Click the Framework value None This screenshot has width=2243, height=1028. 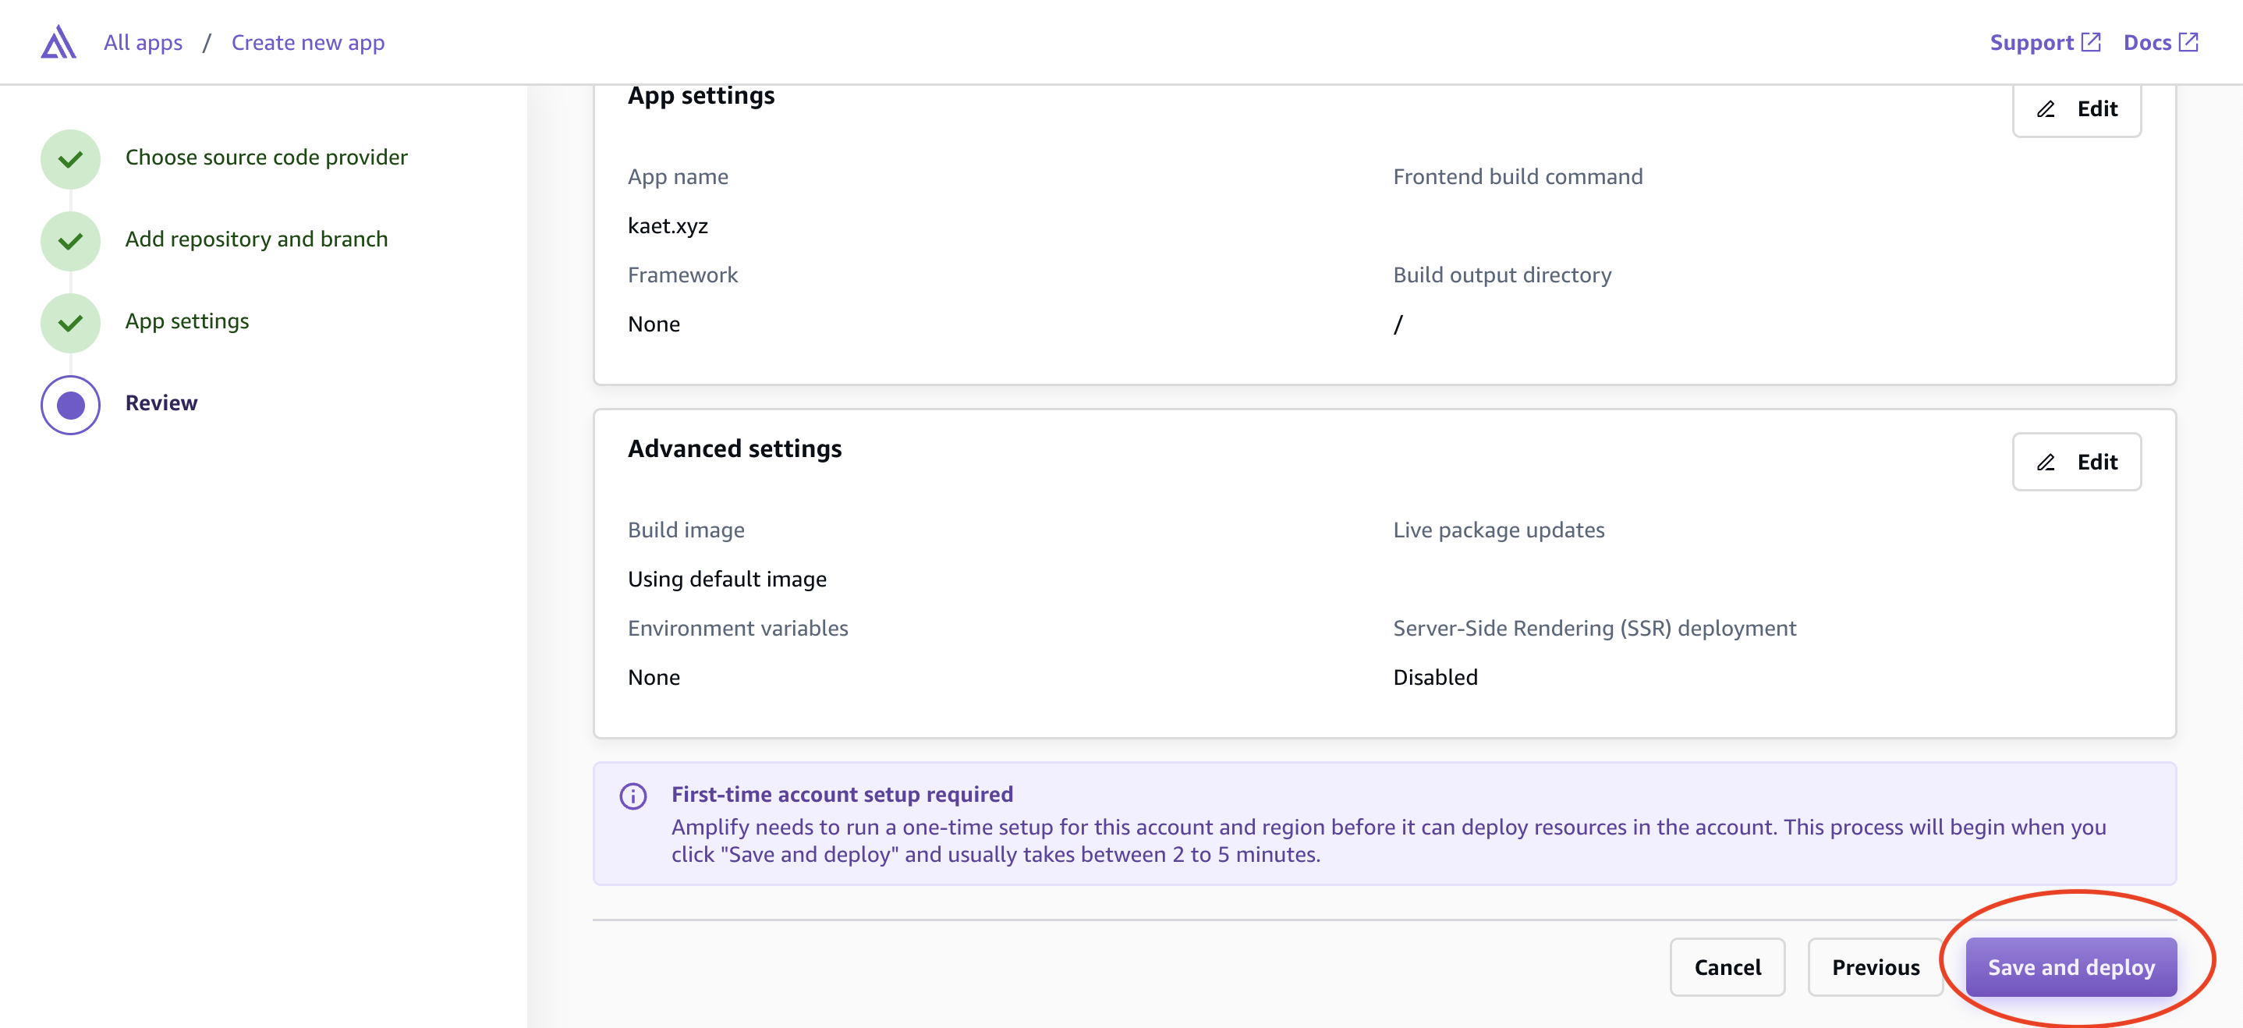tap(654, 324)
